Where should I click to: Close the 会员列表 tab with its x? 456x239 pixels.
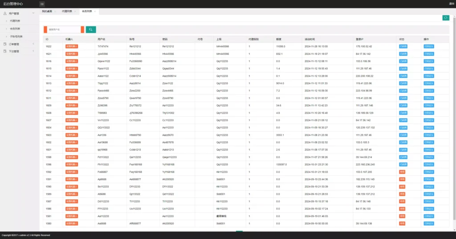pyautogui.click(x=95, y=11)
